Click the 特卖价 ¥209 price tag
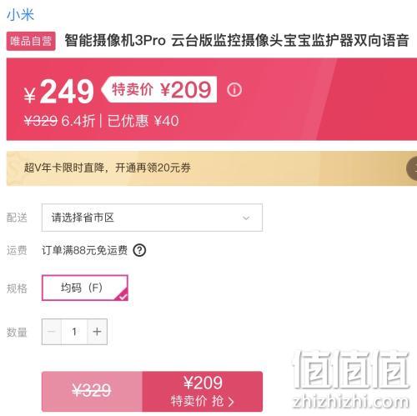 (159, 89)
